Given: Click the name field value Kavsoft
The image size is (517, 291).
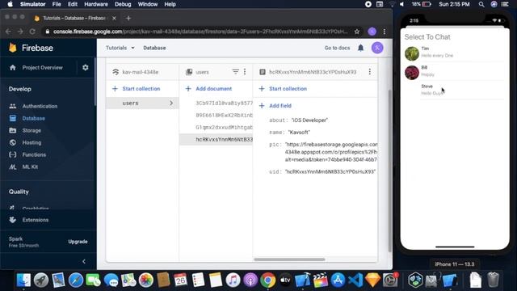Looking at the screenshot, I should (299, 133).
